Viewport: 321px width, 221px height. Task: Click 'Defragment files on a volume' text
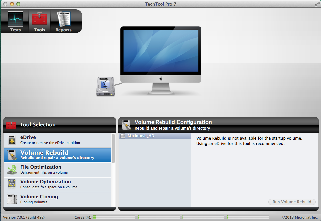[44, 172]
